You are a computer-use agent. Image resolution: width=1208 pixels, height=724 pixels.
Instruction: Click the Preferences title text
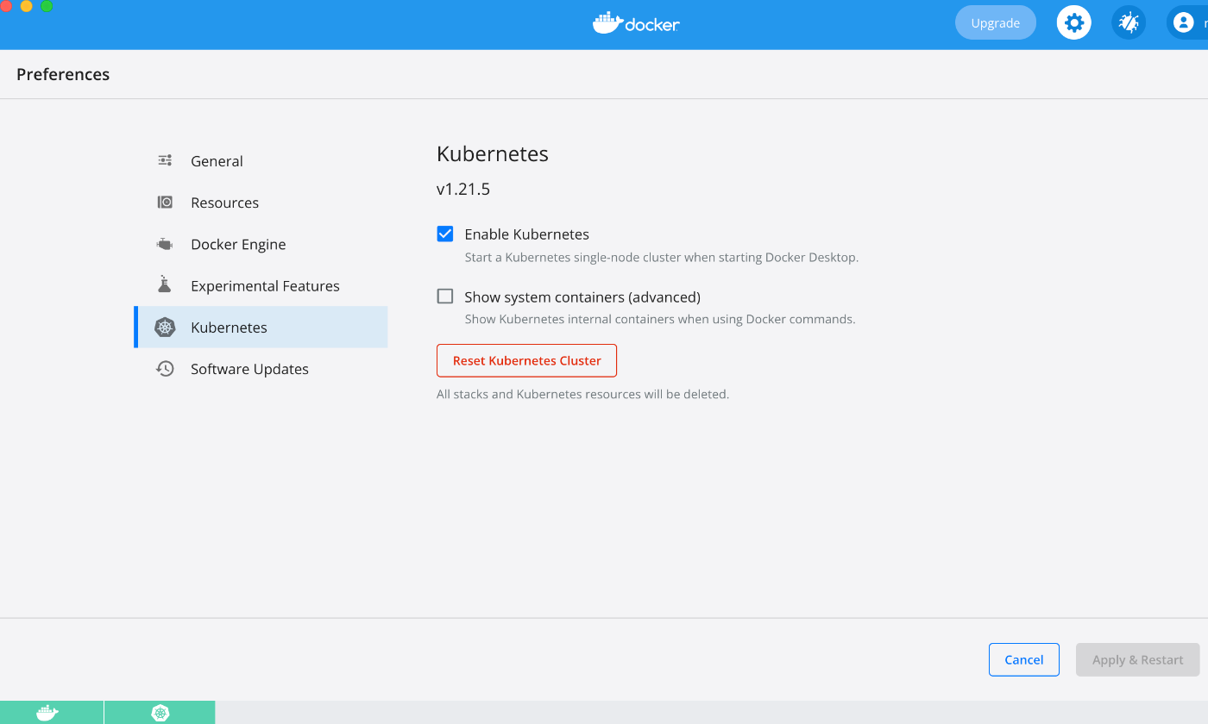63,74
